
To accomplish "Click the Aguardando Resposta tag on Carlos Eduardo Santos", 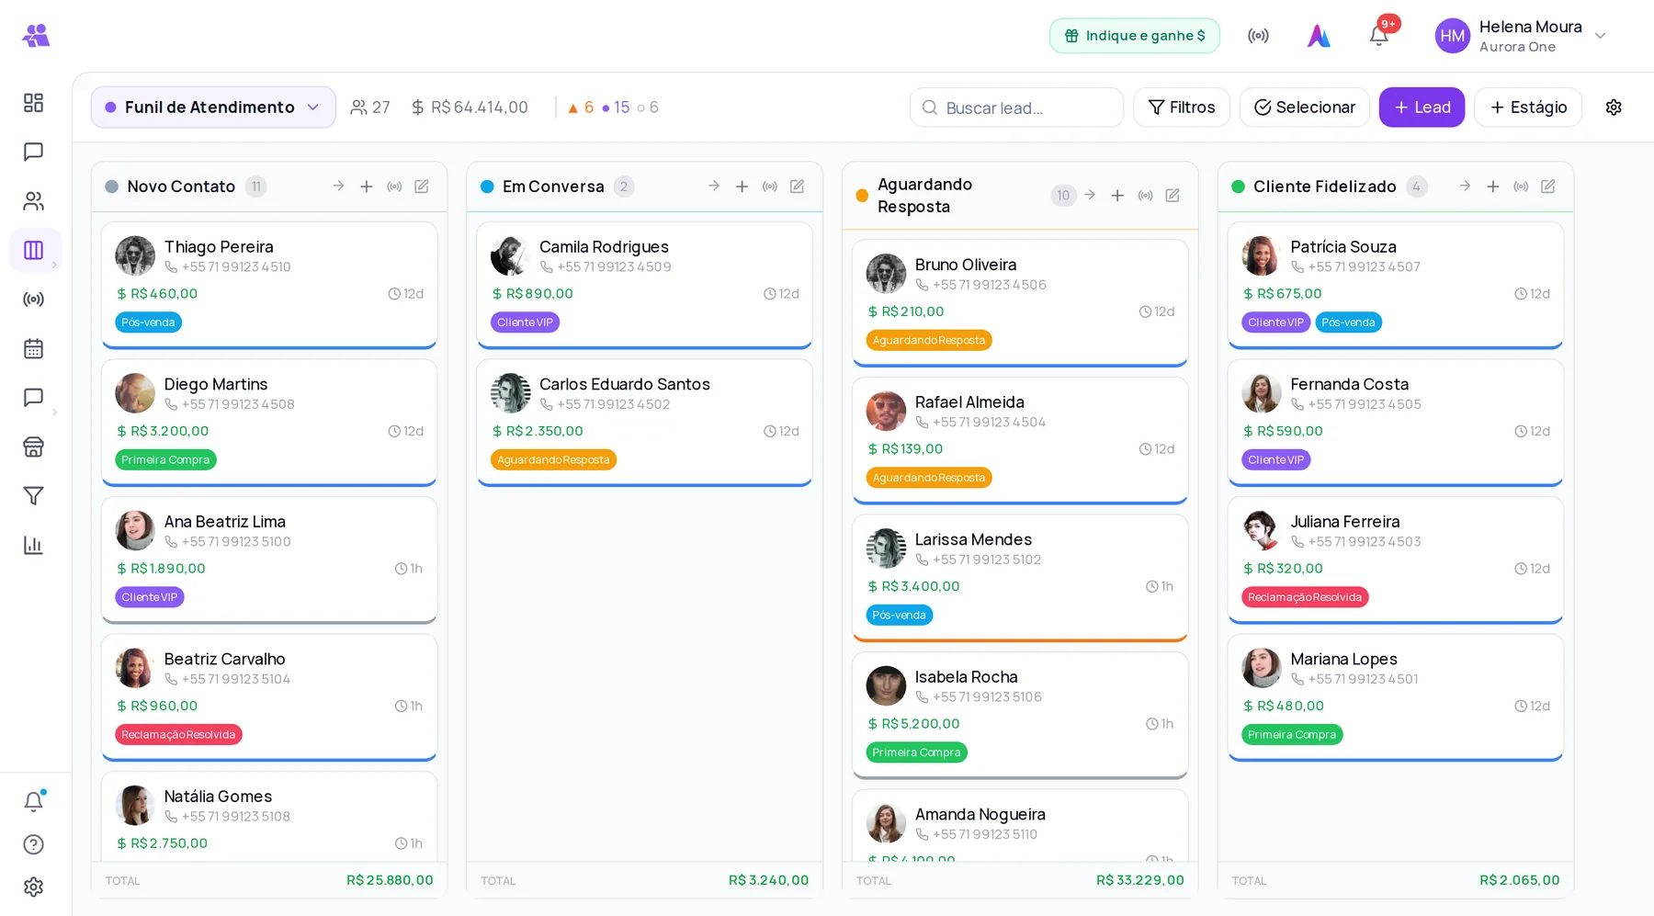I will point(553,459).
